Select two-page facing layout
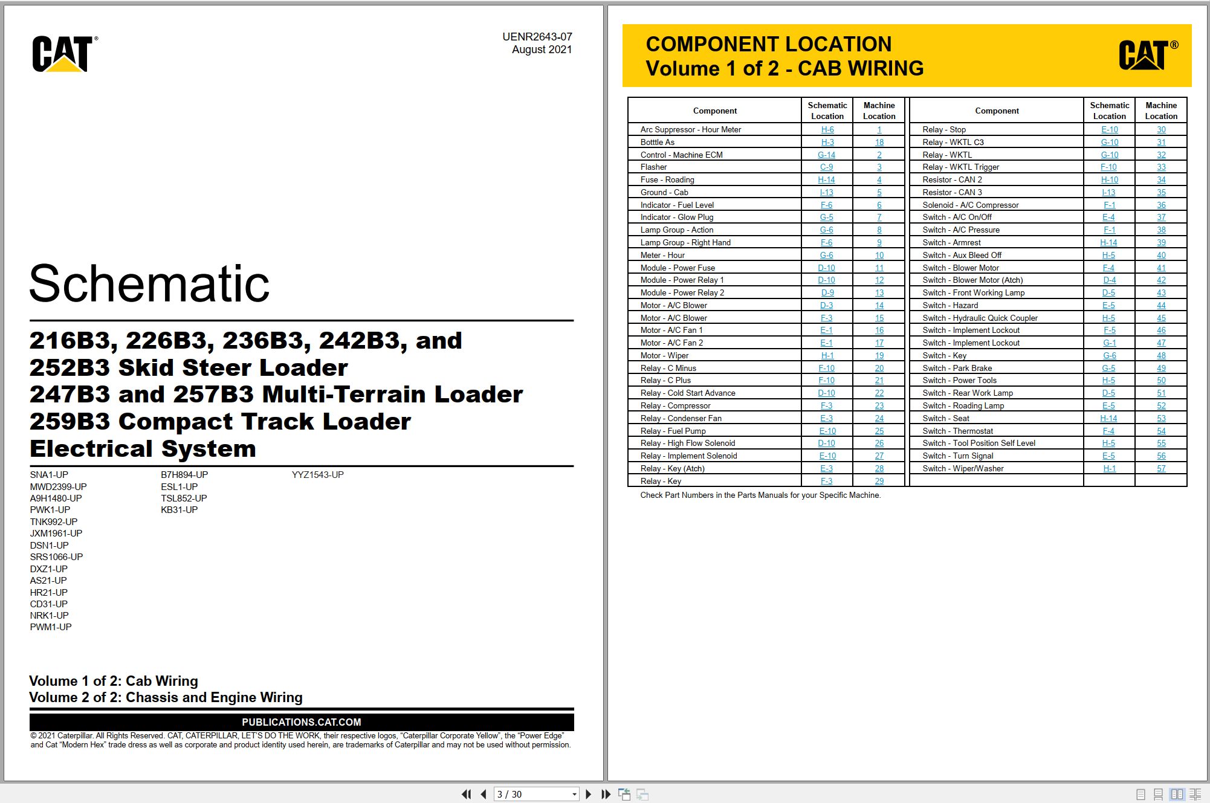Screen dimensions: 1210x803 pyautogui.click(x=1177, y=795)
